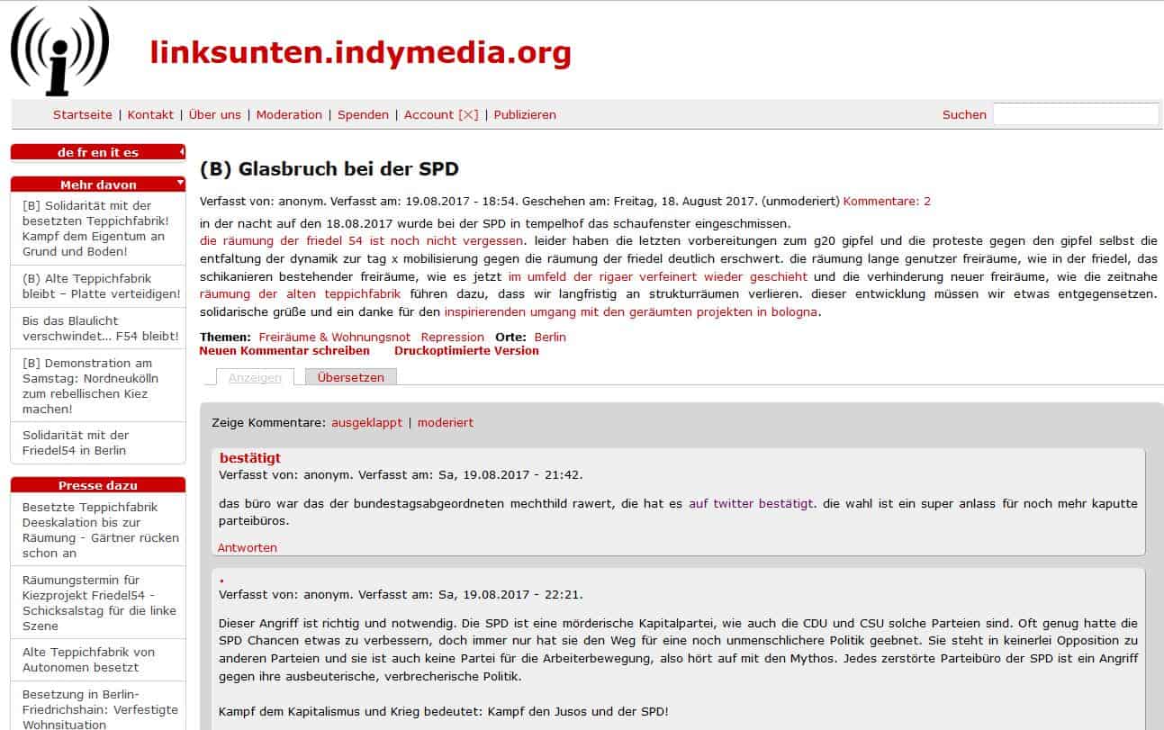
Task: Open Besetzung in Berlin-Friedrichshain press link
Action: click(100, 710)
